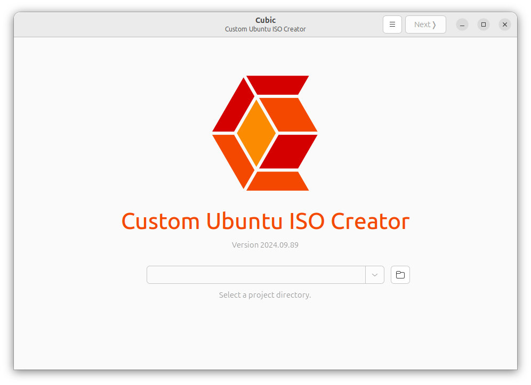The width and height of the screenshot is (531, 385).
Task: Click the Cubic hexagon emblem
Action: tap(265, 133)
